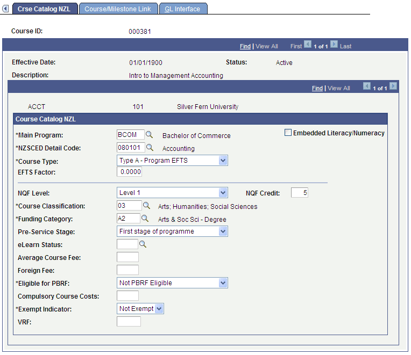Select the Crse Catalog NZL tab
The image size is (411, 355).
point(44,9)
